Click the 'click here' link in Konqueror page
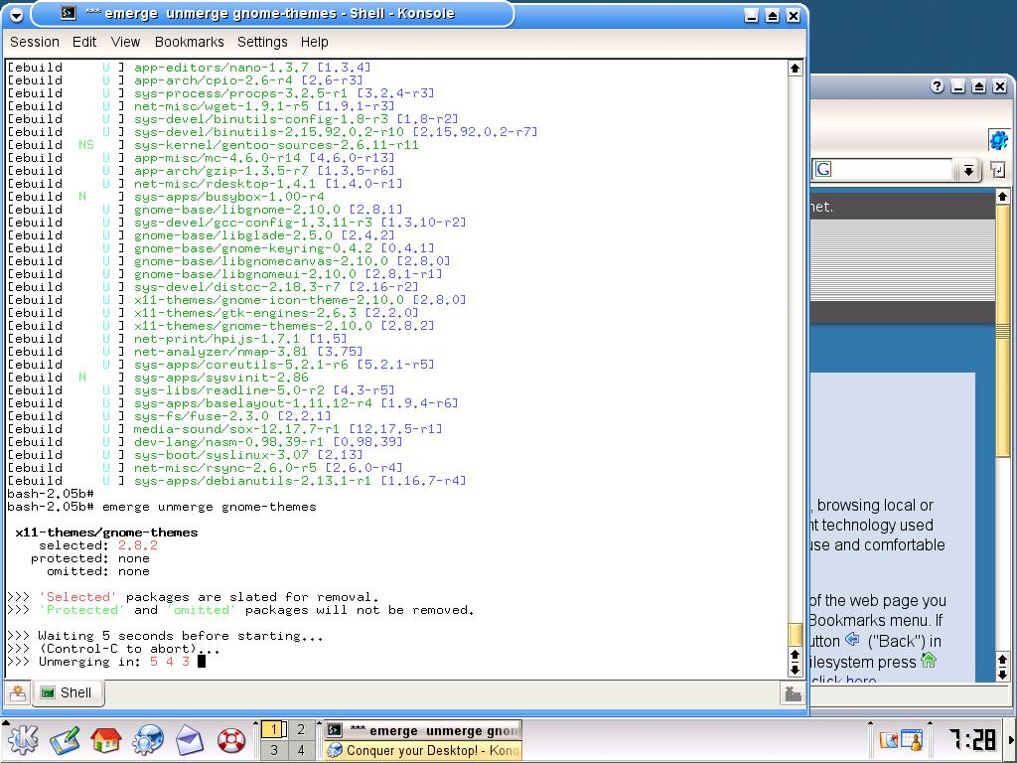 (x=844, y=680)
